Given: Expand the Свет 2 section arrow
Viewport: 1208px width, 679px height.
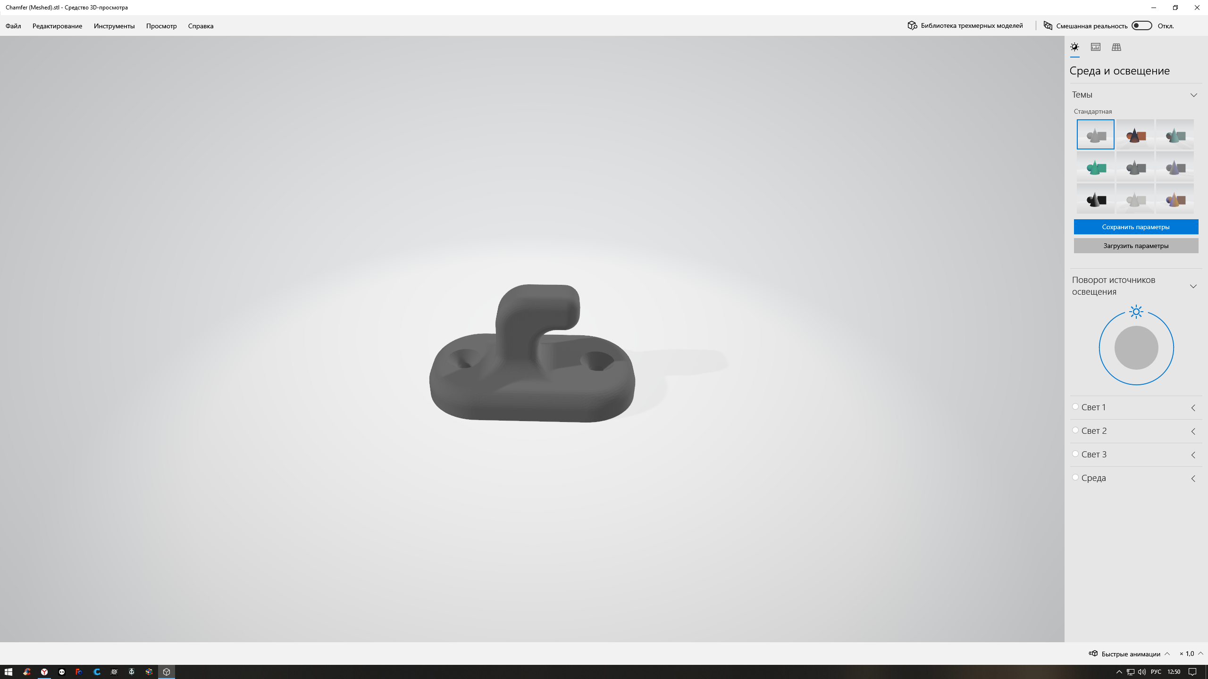Looking at the screenshot, I should coord(1193,431).
